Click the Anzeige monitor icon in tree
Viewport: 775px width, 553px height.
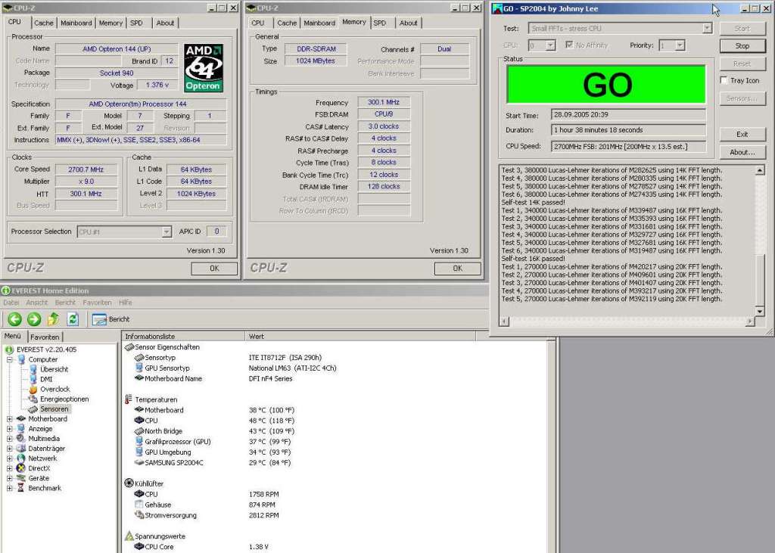pos(21,428)
